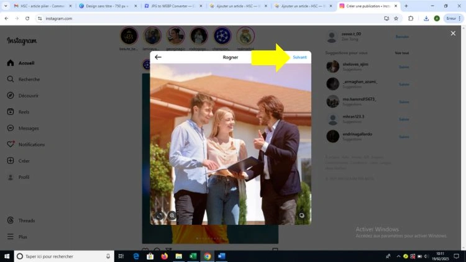Open the crop ratio selector icon
This screenshot has width=466, height=262.
click(160, 215)
